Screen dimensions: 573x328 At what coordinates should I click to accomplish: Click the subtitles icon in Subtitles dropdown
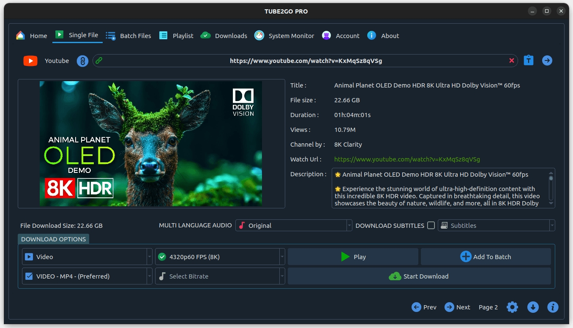444,226
